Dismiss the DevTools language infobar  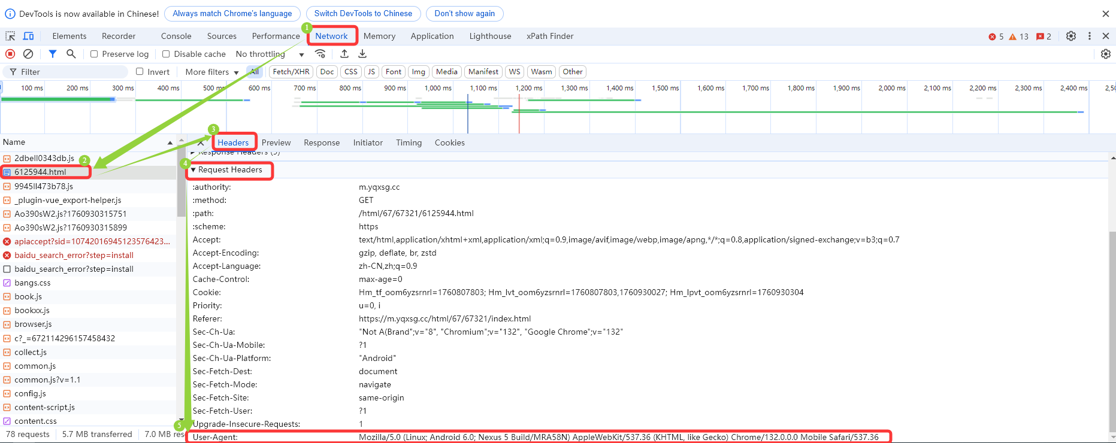(1106, 14)
